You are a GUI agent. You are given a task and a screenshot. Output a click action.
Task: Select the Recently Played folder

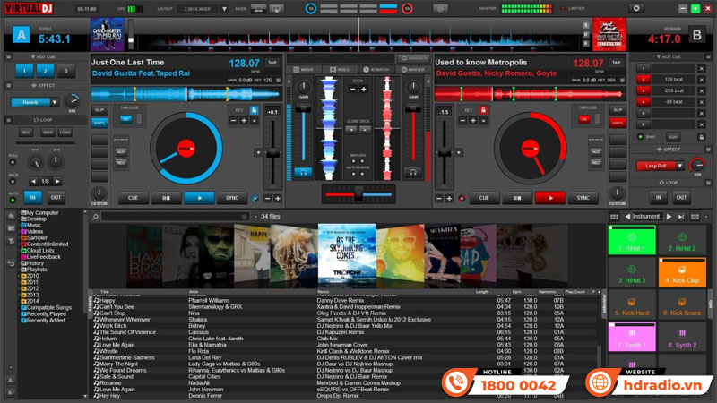(43, 314)
